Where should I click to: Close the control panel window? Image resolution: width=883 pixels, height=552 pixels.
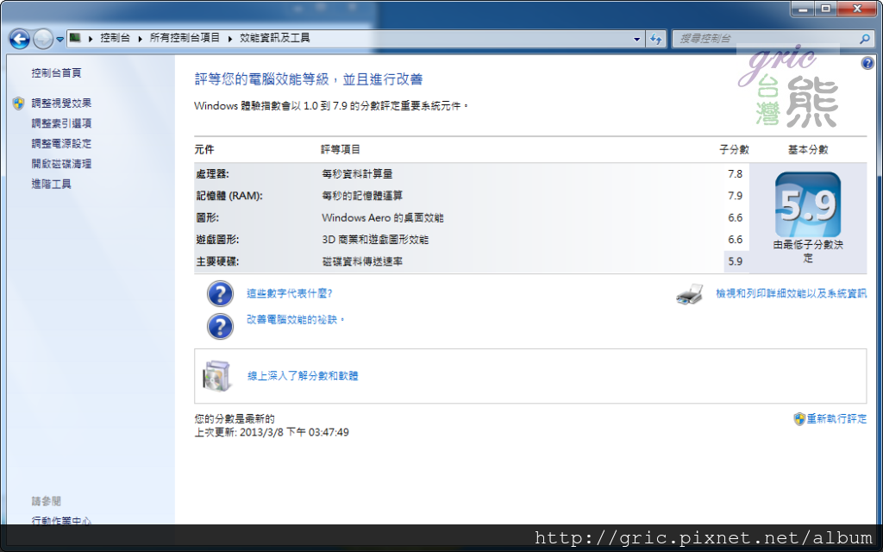pos(857,9)
